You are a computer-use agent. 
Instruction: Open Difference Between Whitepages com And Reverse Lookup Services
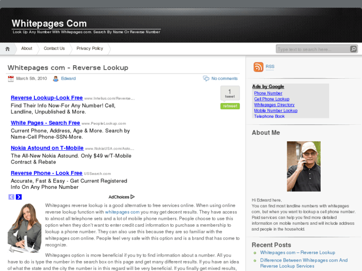[304, 263]
